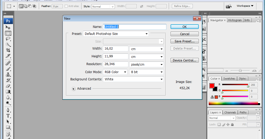Select the Crop tool

(x=8, y=50)
